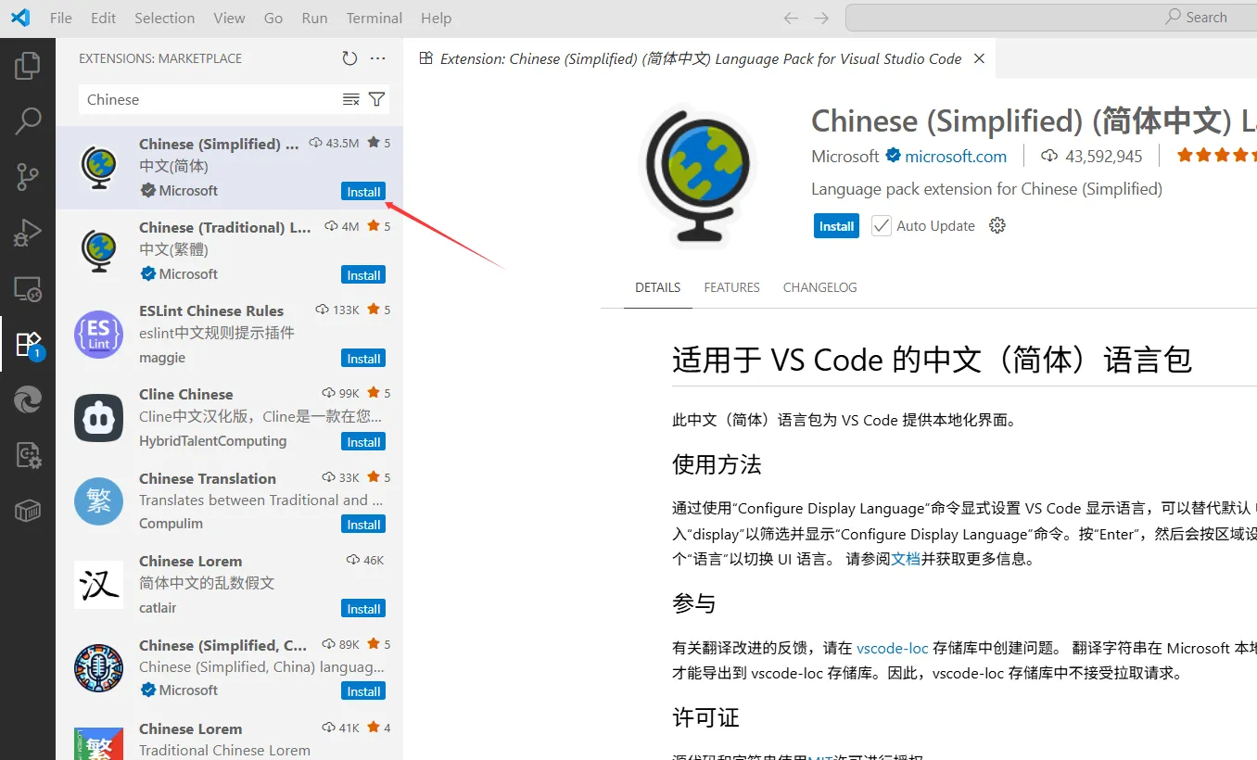The width and height of the screenshot is (1257, 760).
Task: Select the Cline Chinese robot icon
Action: (x=98, y=418)
